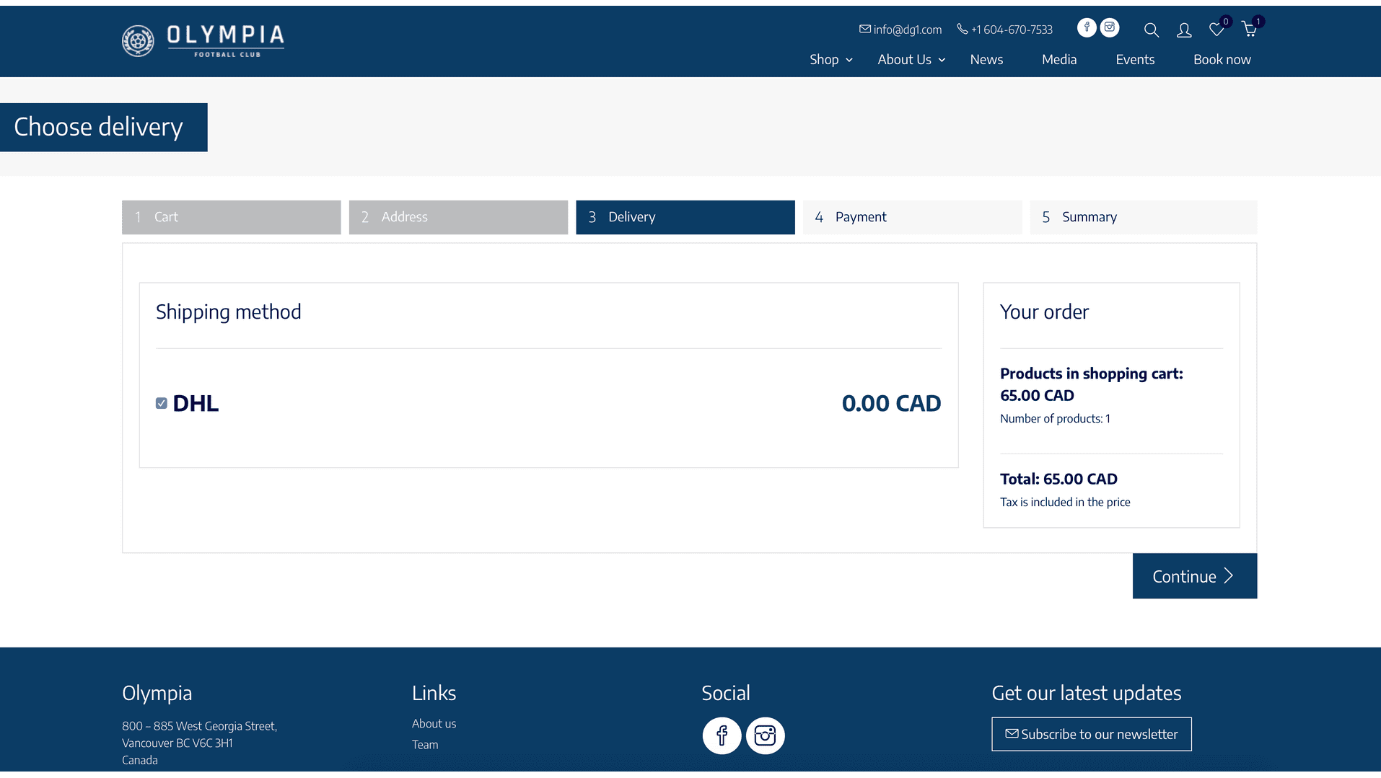Screen dimensions: 1381x778
Task: Go to the Events menu item
Action: pos(1135,60)
